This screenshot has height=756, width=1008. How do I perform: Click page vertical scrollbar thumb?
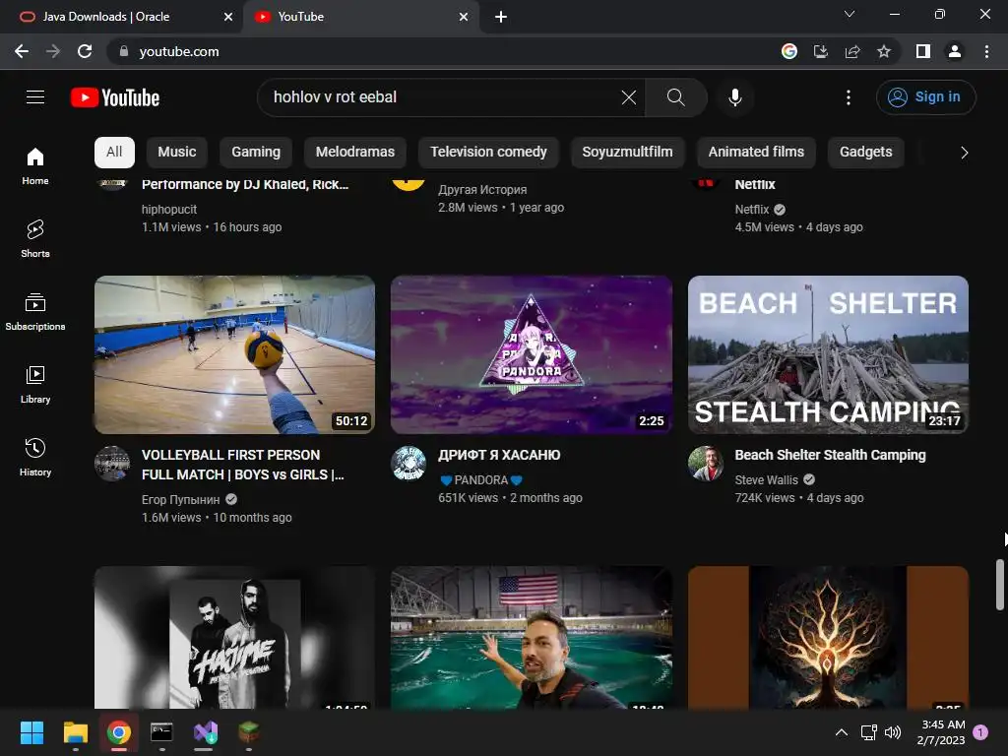pos(1000,585)
